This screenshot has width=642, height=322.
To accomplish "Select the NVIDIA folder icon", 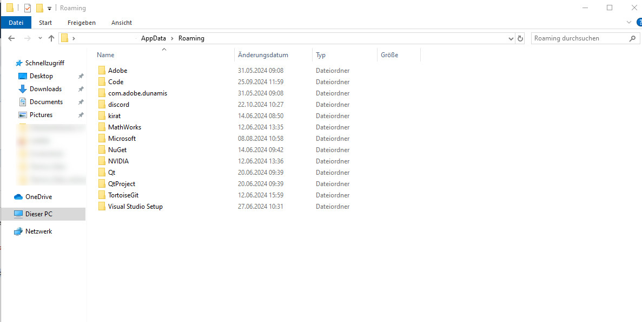I will click(x=102, y=161).
